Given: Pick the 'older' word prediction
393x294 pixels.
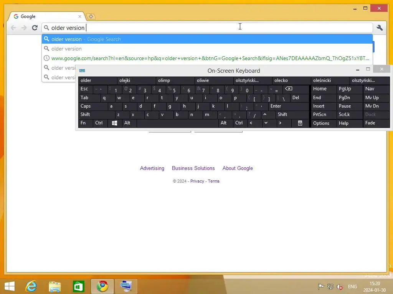Looking at the screenshot, I should pyautogui.click(x=98, y=80).
